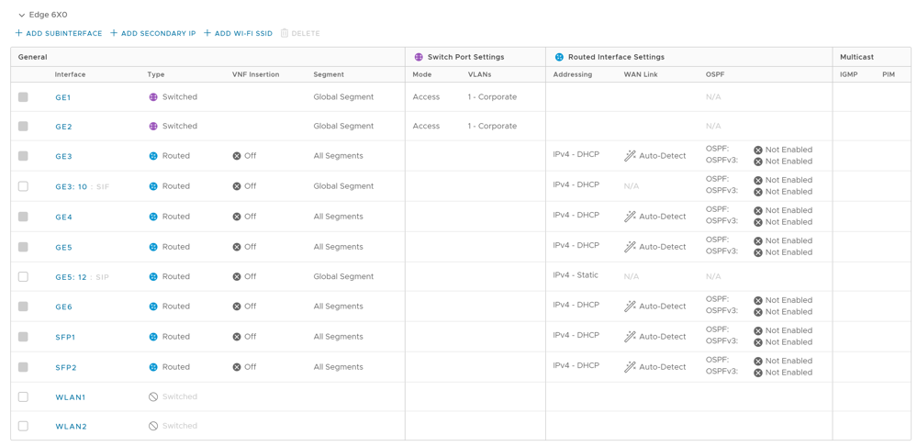Screen dimensions: 917x446
Task: Open the SFP2 interface settings link
Action: click(x=65, y=367)
